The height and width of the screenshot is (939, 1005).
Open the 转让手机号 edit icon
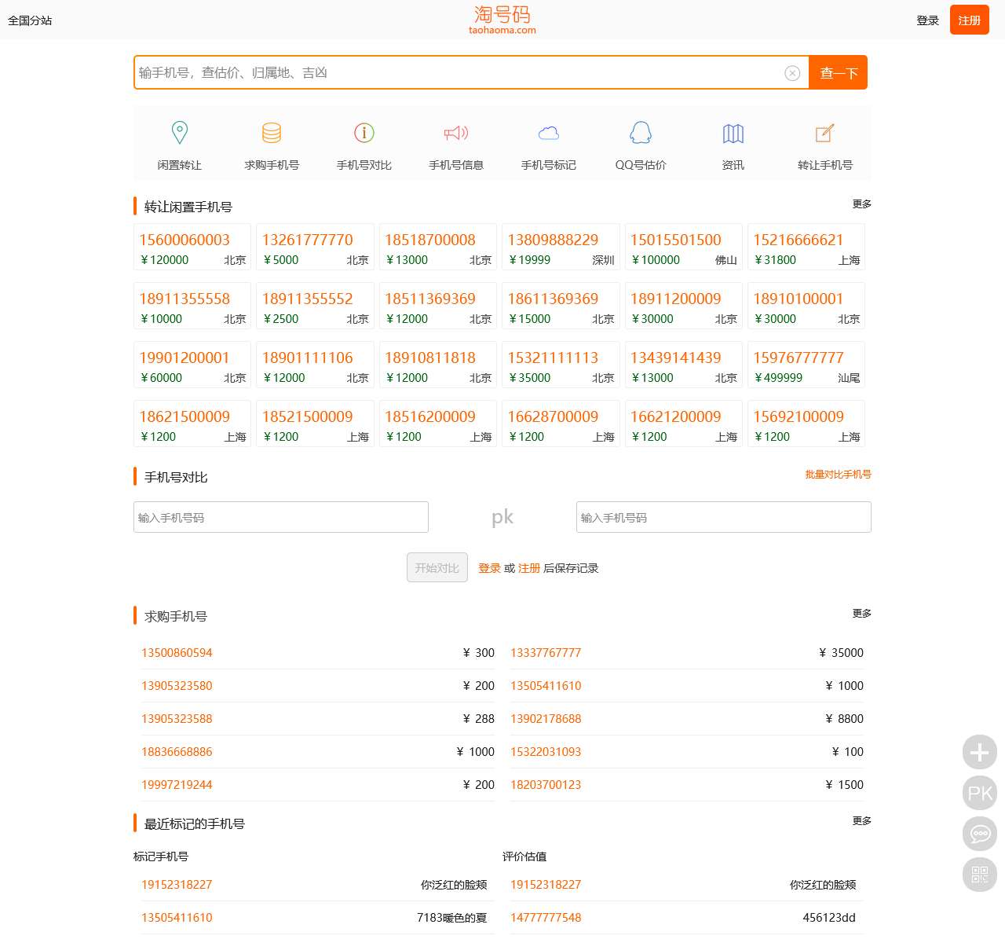(x=824, y=133)
